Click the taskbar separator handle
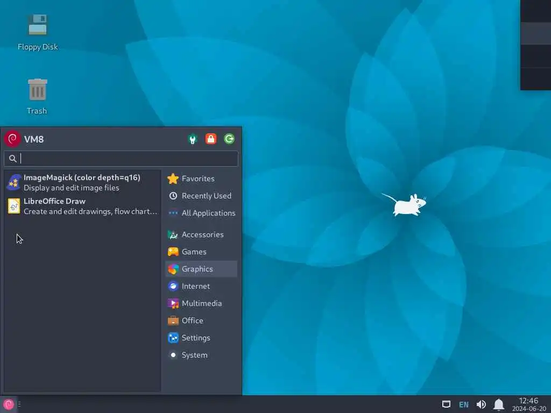This screenshot has width=551, height=413. pyautogui.click(x=19, y=404)
